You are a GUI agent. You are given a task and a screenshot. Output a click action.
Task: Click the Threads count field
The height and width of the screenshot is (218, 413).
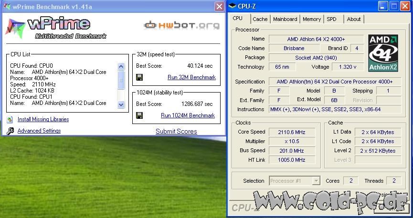coord(394,181)
